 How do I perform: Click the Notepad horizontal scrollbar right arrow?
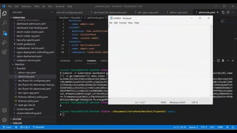(208, 99)
